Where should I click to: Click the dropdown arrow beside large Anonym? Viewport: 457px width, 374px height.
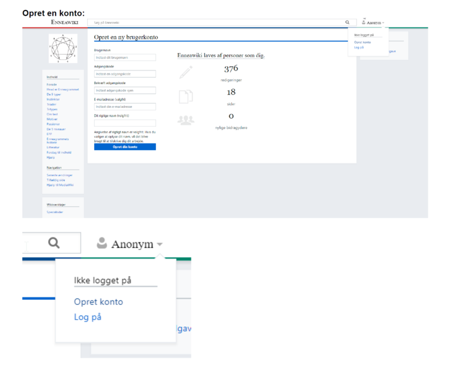coord(160,244)
